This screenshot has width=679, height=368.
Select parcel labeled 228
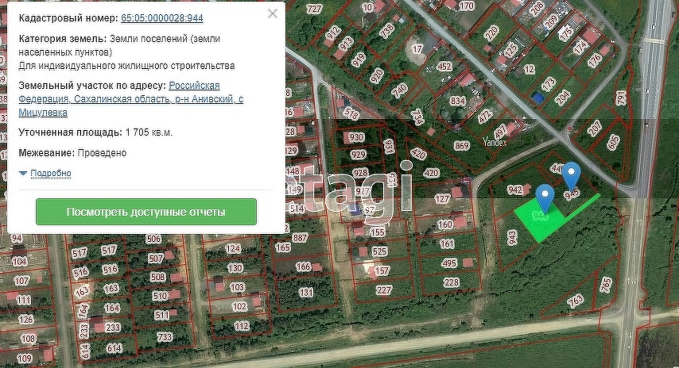coord(451,282)
